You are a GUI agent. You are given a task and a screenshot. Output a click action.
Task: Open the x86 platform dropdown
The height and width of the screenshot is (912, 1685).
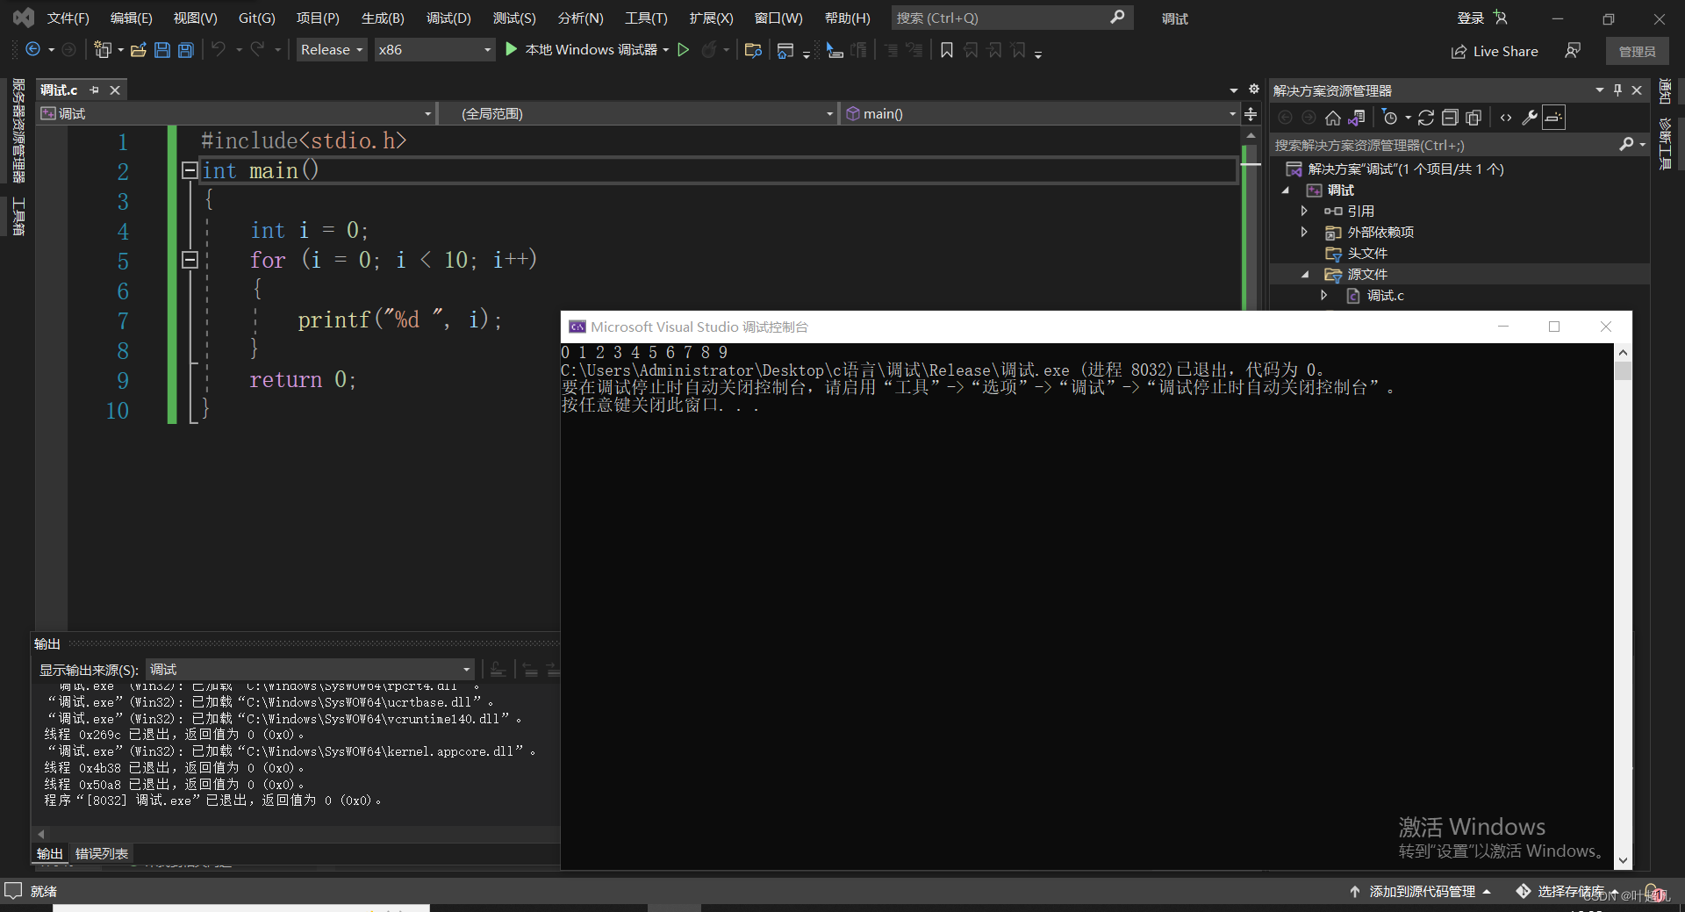point(434,50)
